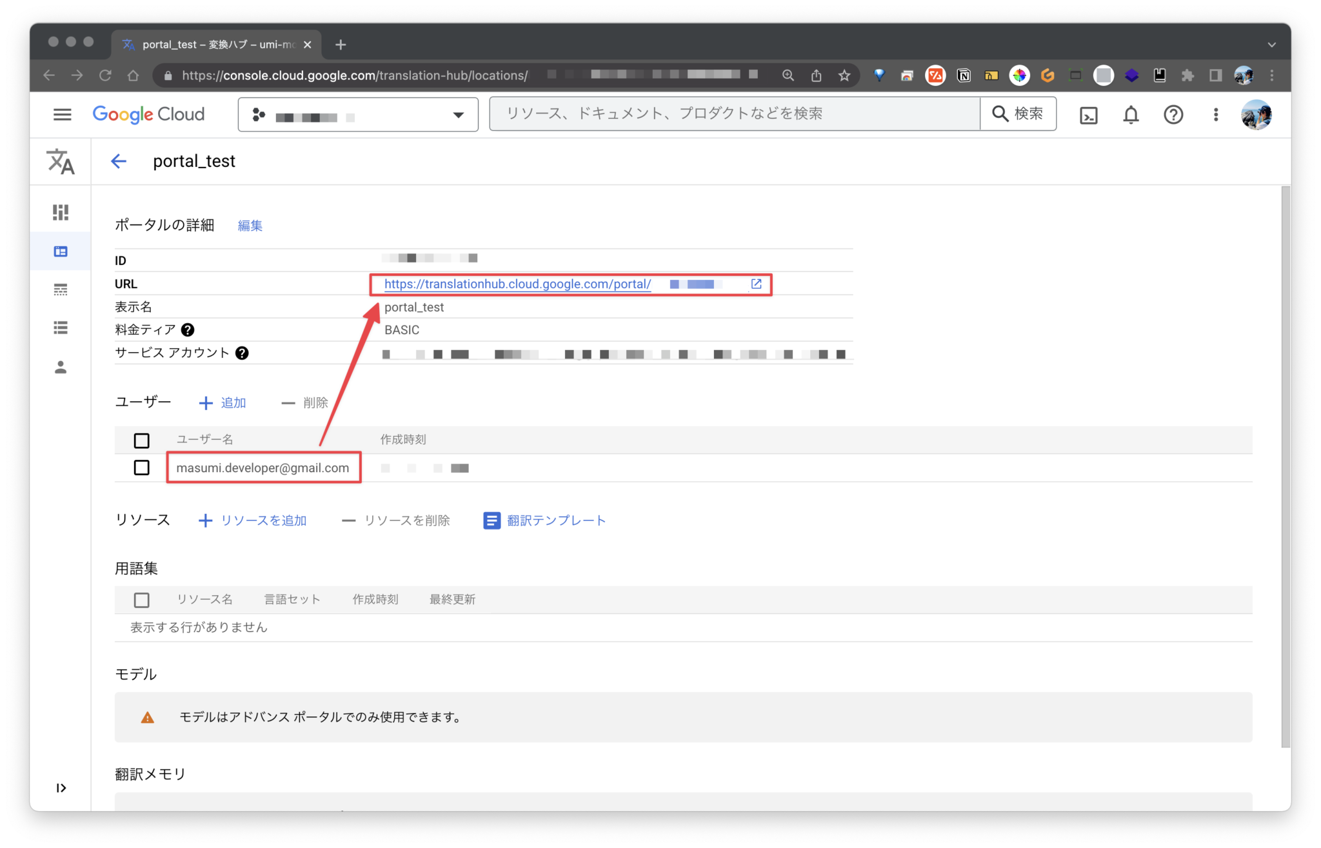
Task: Expand the browser tab list chevron
Action: click(1271, 44)
